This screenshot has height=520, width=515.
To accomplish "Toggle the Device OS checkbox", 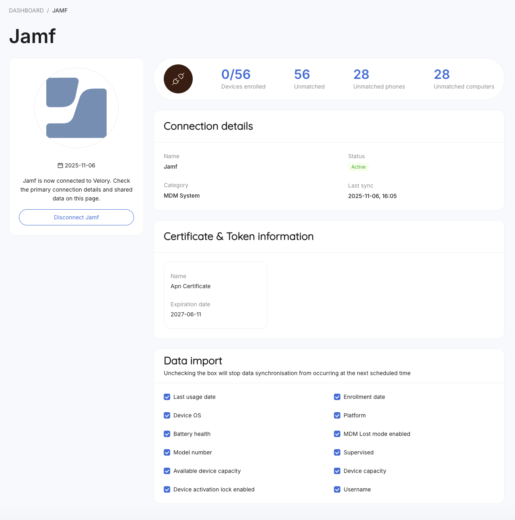I will tap(167, 415).
